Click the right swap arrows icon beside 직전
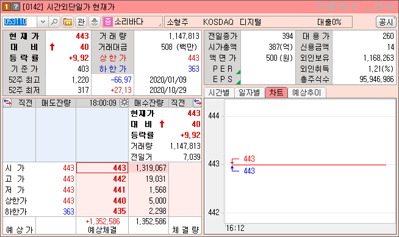Image resolution: width=399 pixels, height=237 pixels. tap(197, 103)
